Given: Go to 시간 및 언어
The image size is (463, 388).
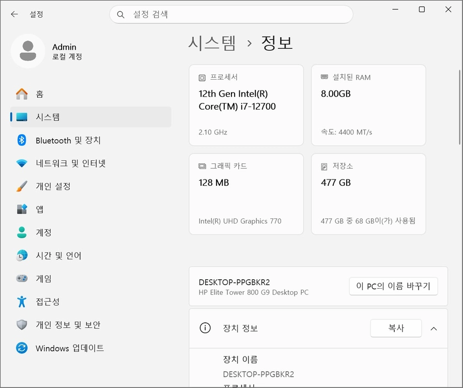Looking at the screenshot, I should [90, 255].
